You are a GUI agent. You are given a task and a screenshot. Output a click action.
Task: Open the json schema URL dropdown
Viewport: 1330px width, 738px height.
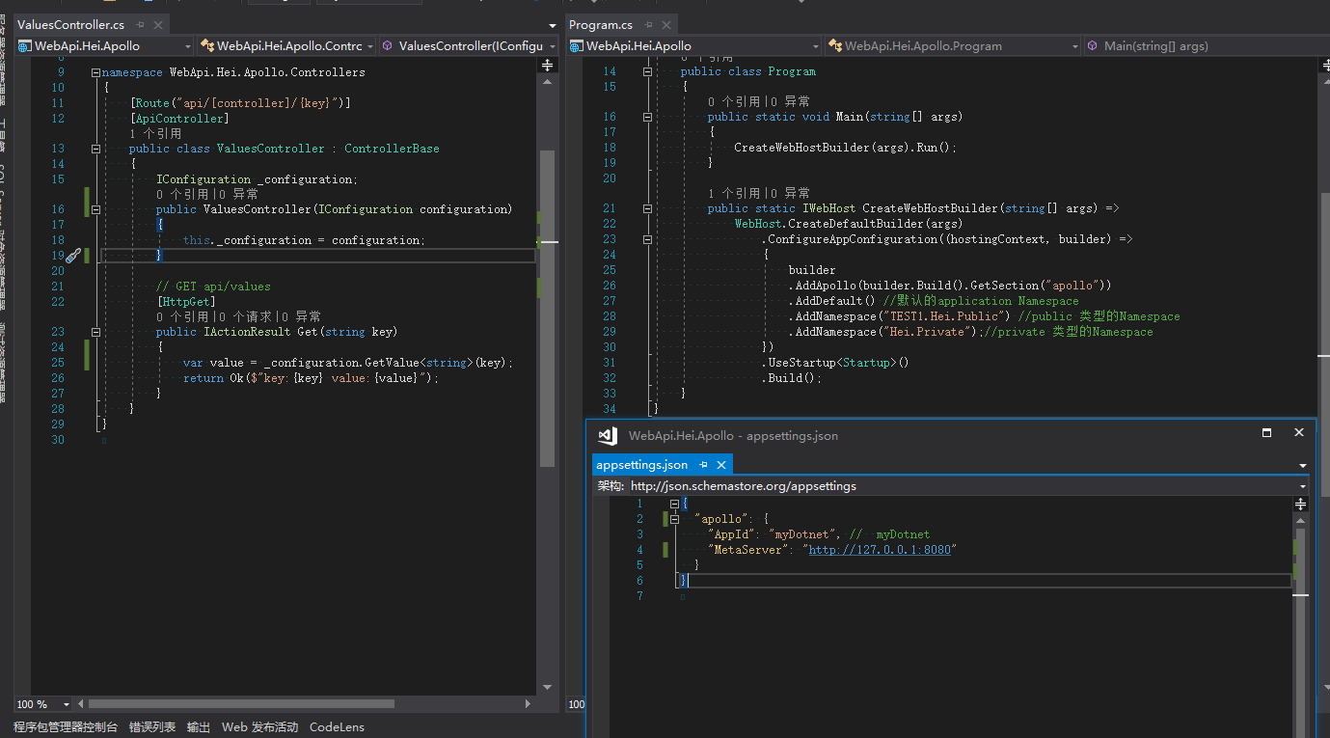point(1303,486)
